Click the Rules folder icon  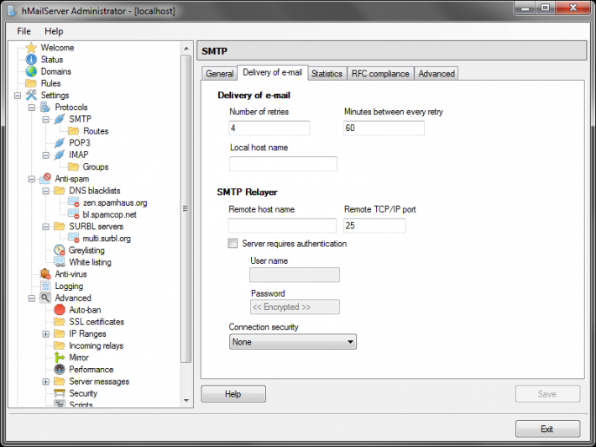(x=31, y=83)
